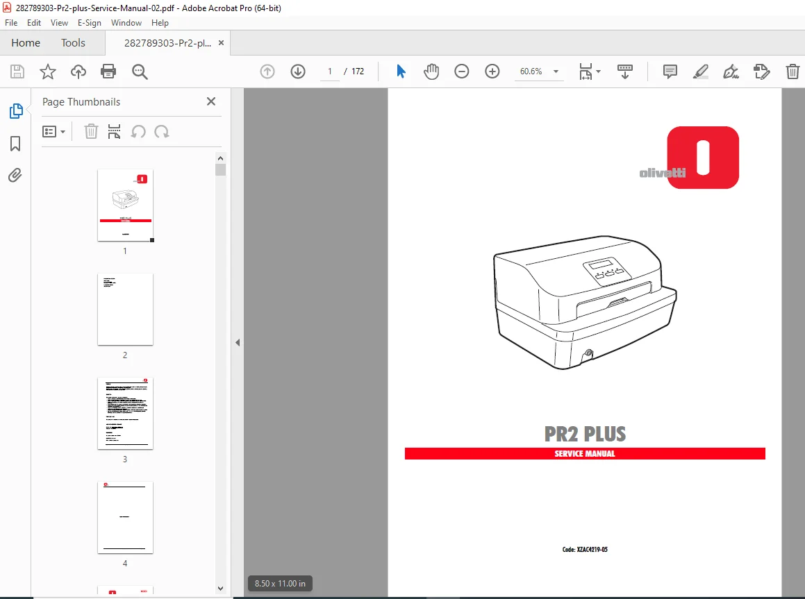Close the 282789303-Pr2-pl... document tab

(222, 42)
